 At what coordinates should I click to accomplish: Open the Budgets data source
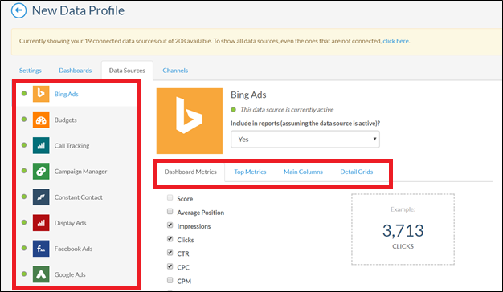(65, 120)
